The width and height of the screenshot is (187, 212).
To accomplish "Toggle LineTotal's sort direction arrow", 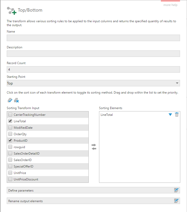I will (x=170, y=115).
